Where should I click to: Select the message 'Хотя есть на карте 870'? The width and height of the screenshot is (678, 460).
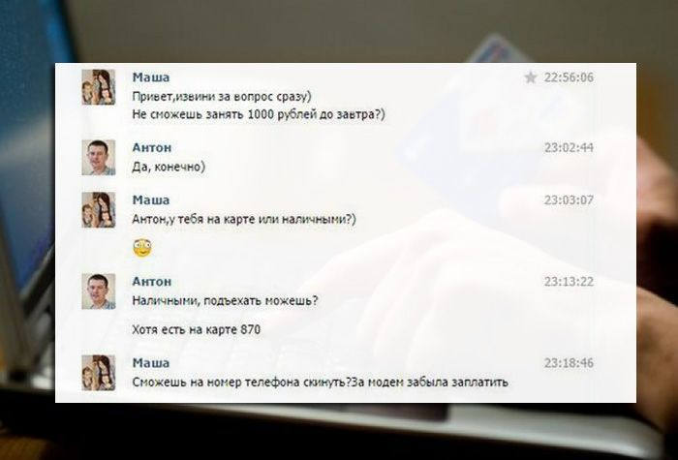(x=196, y=330)
